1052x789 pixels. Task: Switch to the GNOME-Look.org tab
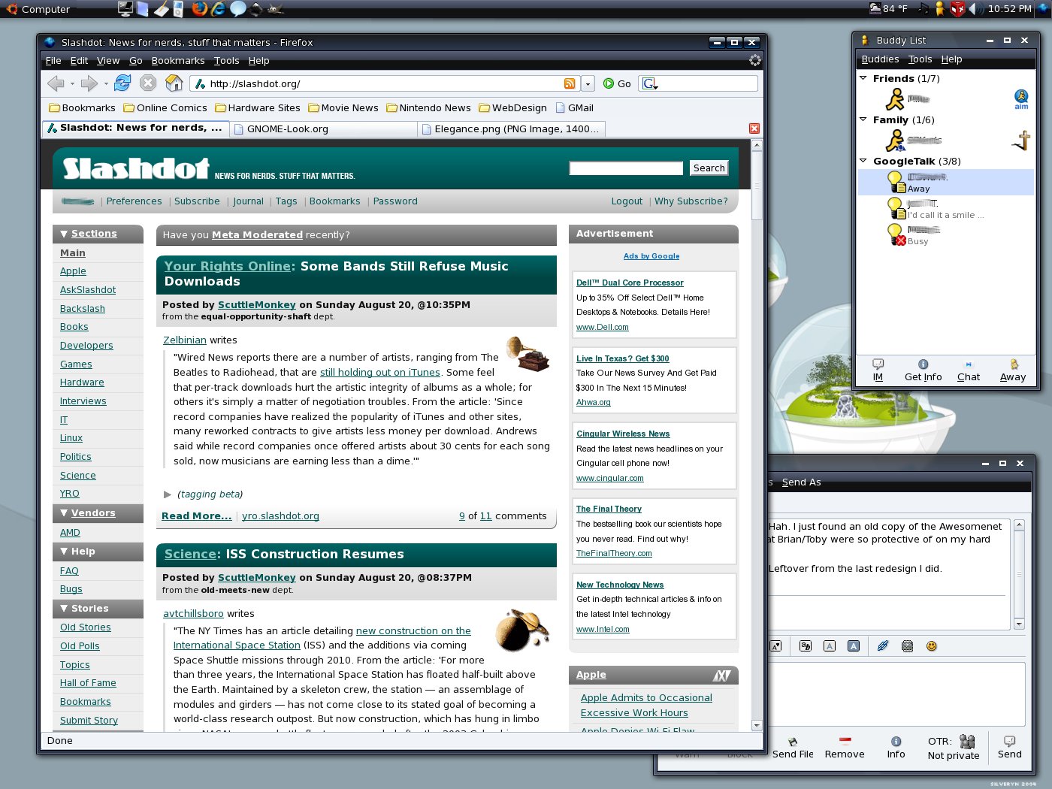pyautogui.click(x=323, y=128)
